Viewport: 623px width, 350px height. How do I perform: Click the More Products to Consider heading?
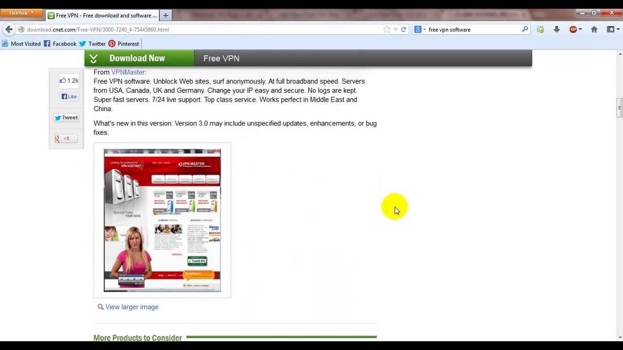point(138,338)
